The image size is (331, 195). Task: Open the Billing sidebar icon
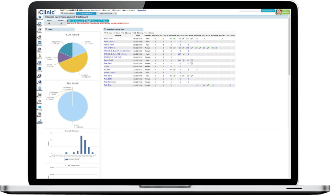pos(39,75)
